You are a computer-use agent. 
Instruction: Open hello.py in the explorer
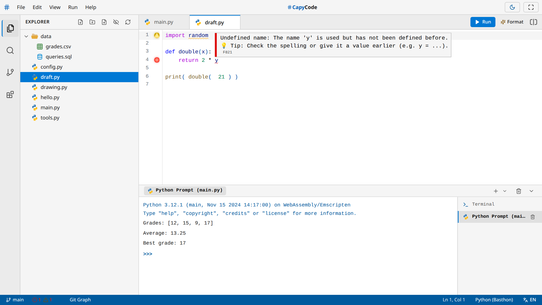[x=79, y=97]
